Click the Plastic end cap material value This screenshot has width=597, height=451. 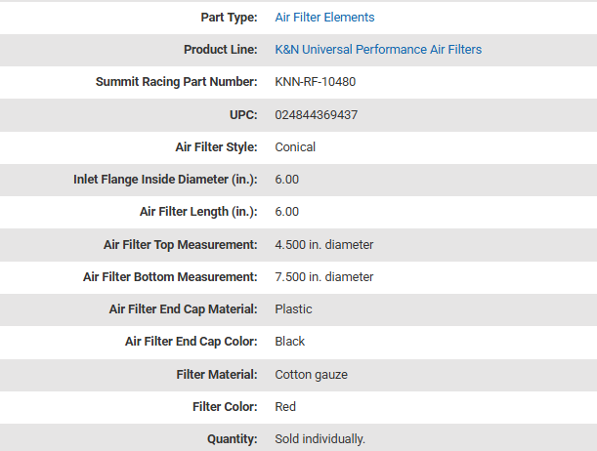(293, 309)
